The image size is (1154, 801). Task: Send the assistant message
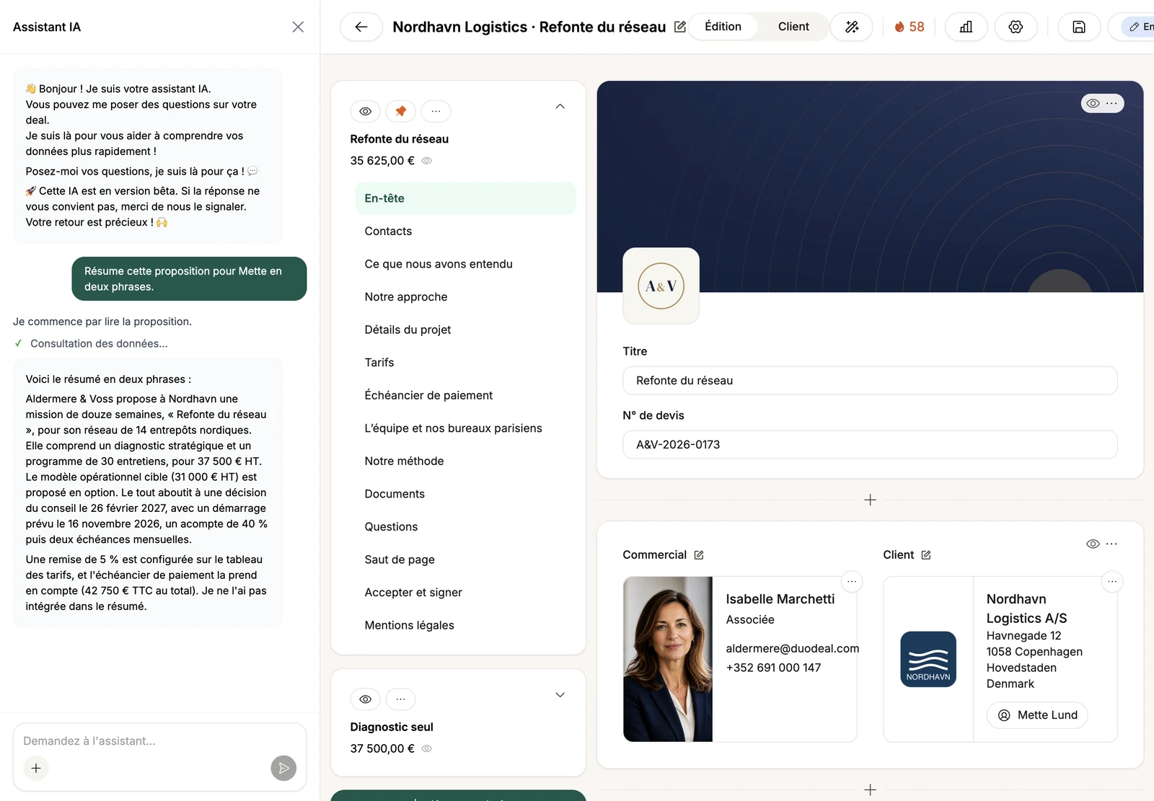[283, 768]
